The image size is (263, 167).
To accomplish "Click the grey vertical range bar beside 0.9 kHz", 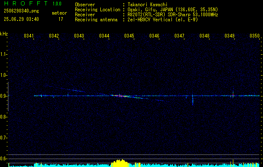I will tap(8, 96).
